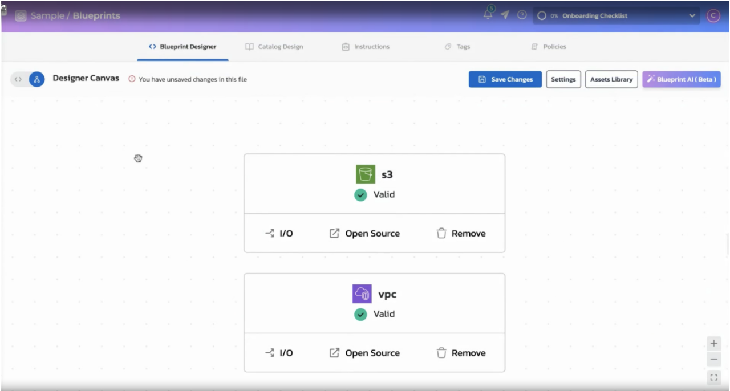730x391 pixels.
Task: Click the user avatar in top bar
Action: pos(713,16)
